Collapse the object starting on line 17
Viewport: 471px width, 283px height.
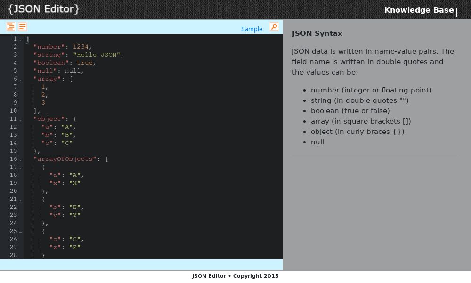pos(21,169)
